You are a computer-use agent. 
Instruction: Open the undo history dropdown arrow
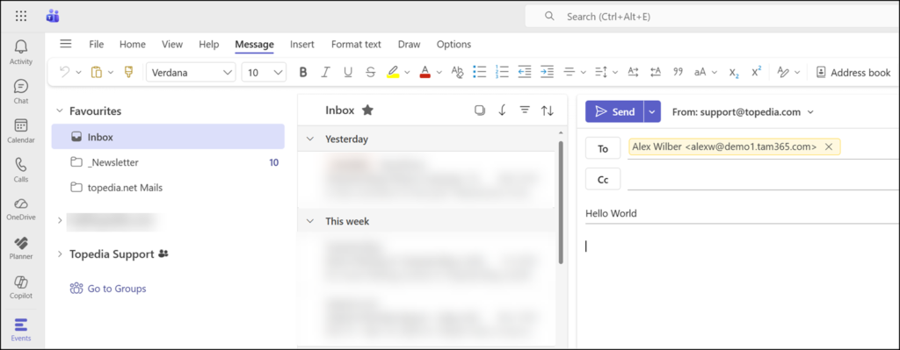click(78, 72)
